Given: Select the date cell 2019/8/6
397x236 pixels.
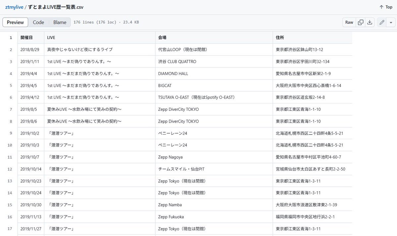Looking at the screenshot, I should click(x=31, y=121).
